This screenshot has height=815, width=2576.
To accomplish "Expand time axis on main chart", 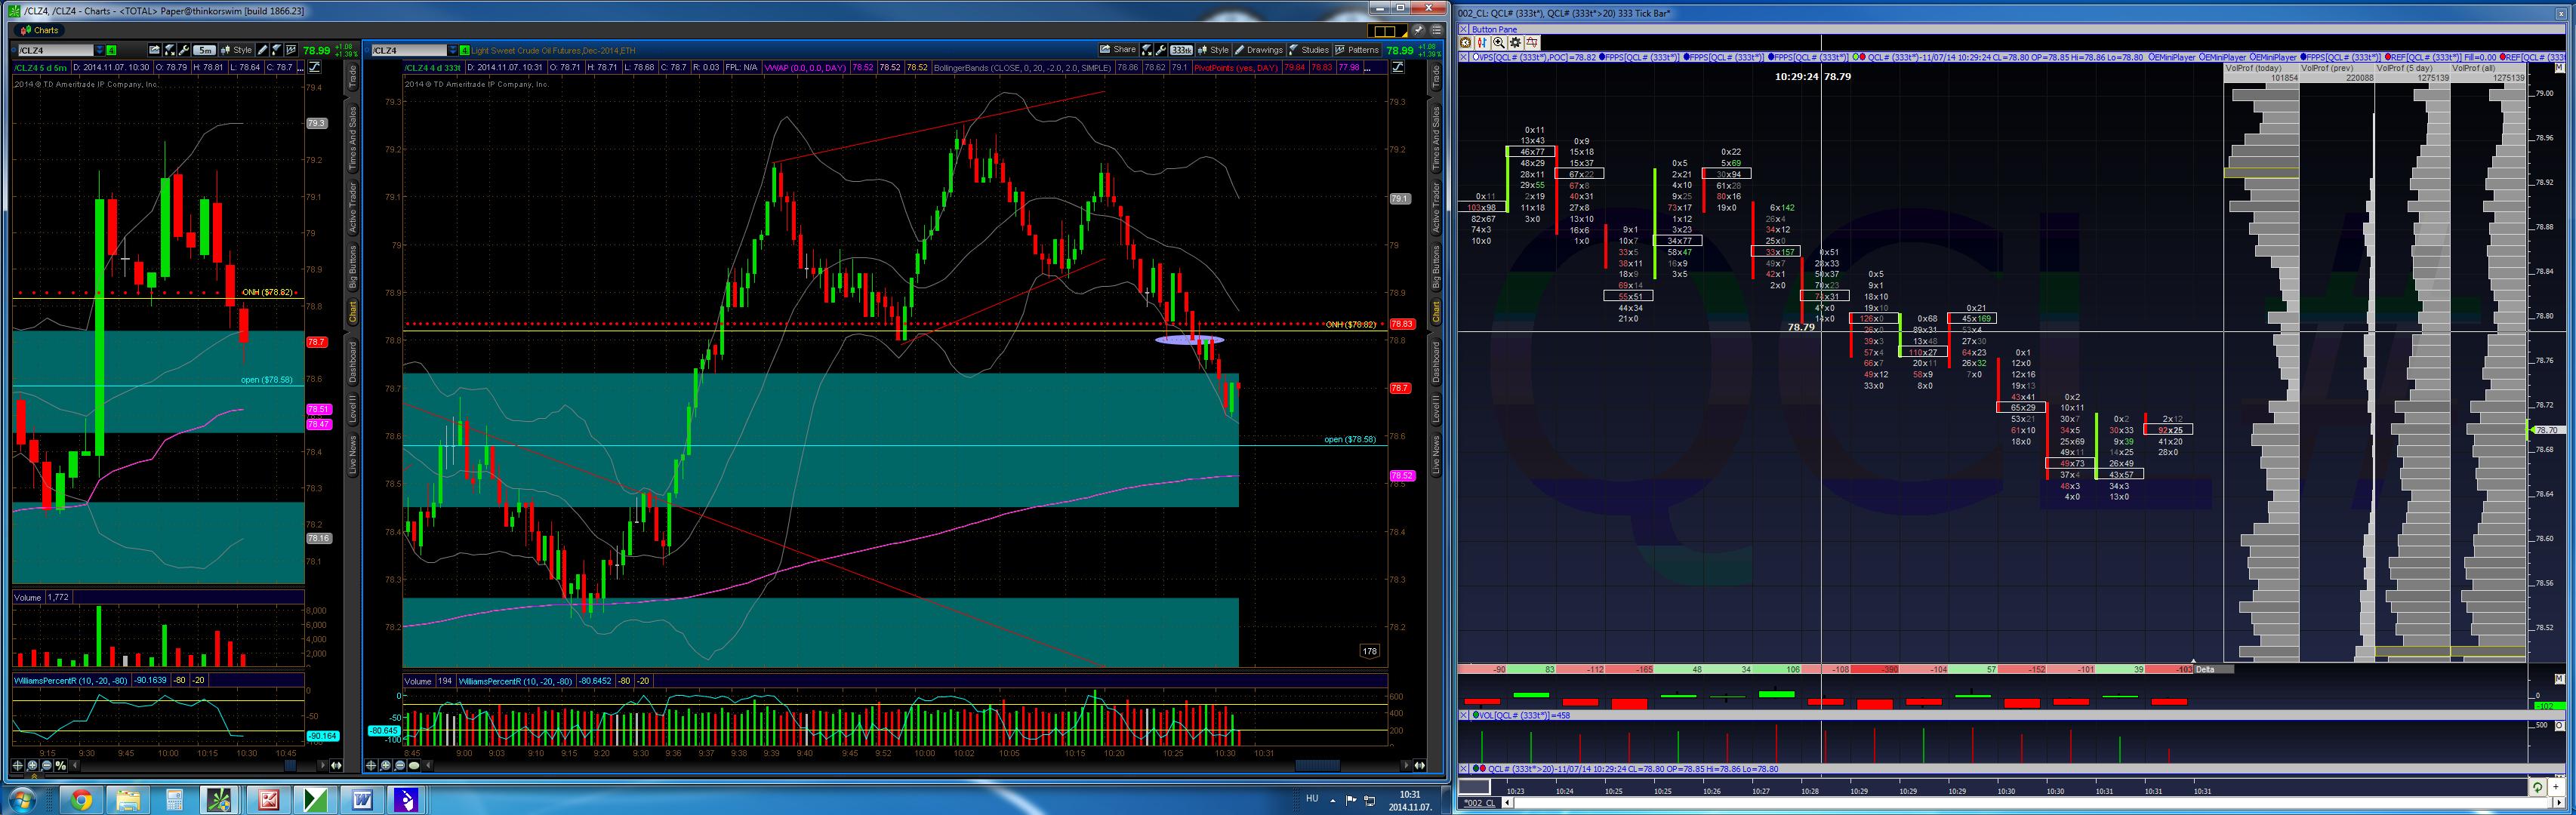I will (x=1419, y=766).
